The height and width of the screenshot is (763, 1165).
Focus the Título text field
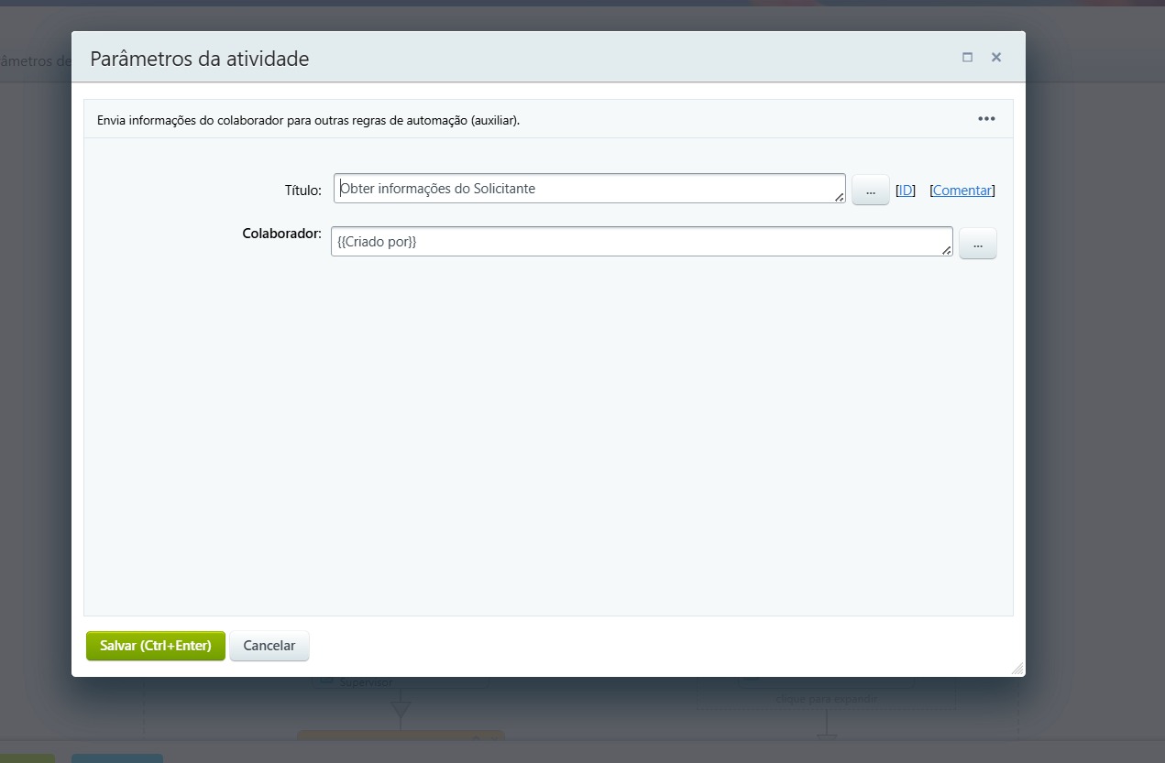pyautogui.click(x=587, y=189)
